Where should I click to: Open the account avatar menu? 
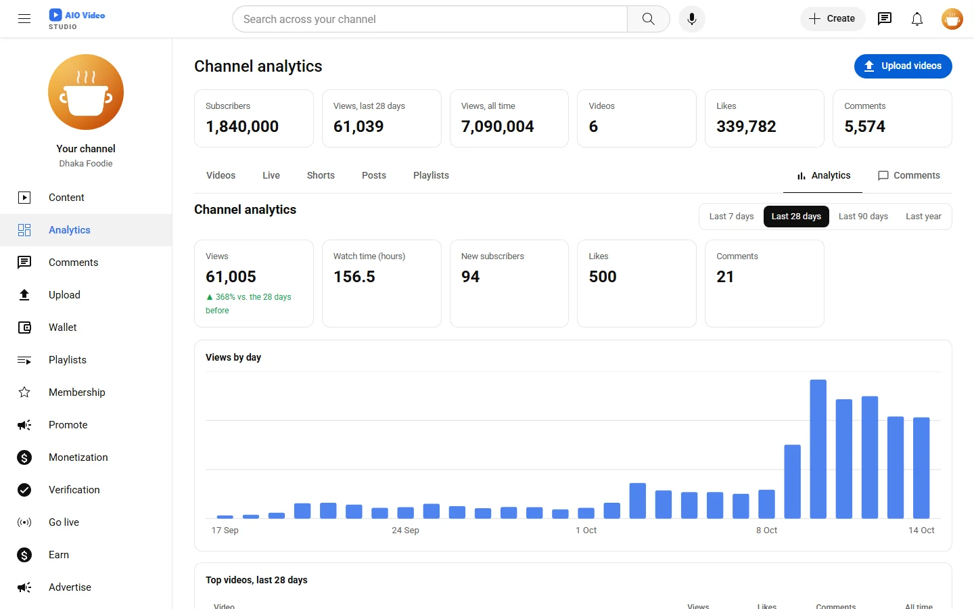952,19
